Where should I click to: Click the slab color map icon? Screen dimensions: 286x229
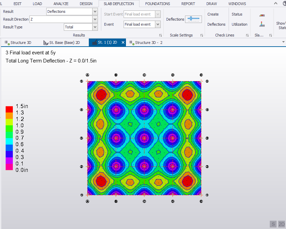262,16
